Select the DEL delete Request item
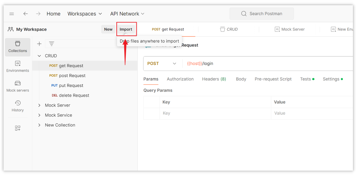 pos(85,95)
